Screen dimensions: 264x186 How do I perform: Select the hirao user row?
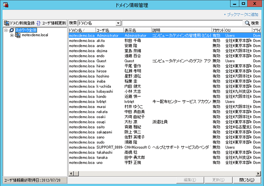[x=165, y=66]
